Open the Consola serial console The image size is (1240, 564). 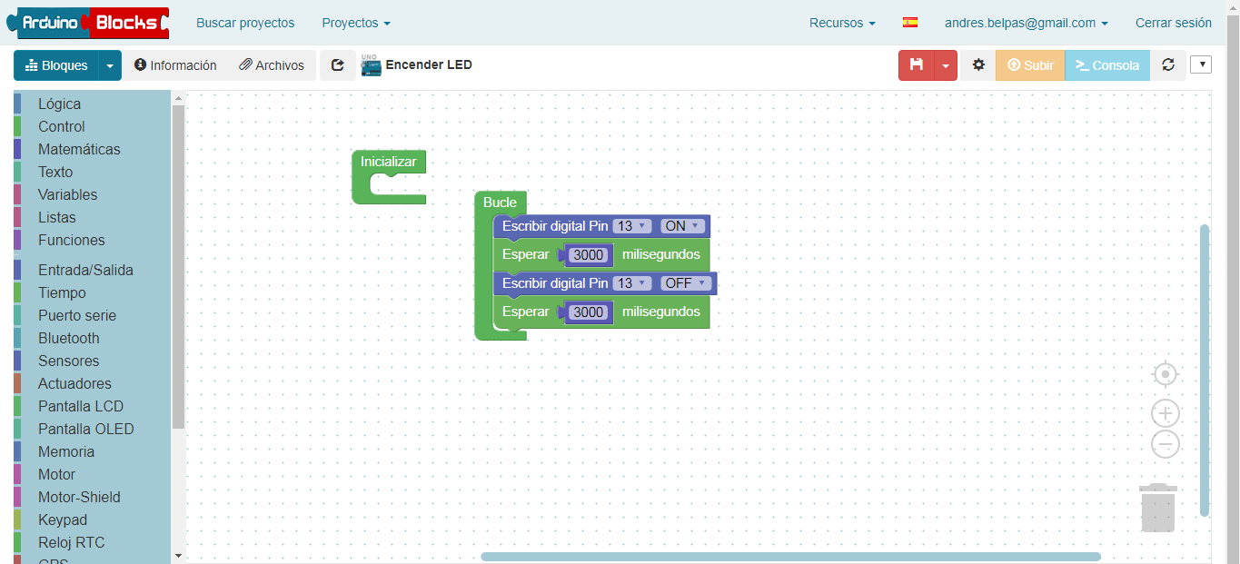[x=1106, y=65]
